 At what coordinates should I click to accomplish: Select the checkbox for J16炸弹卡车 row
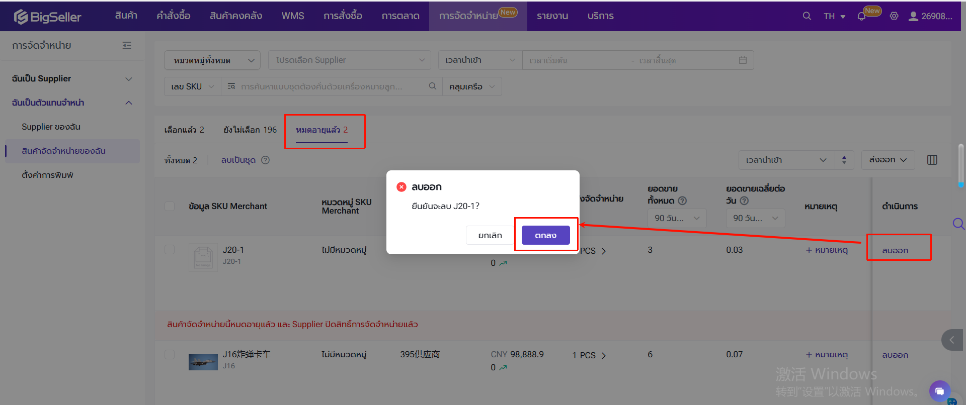170,355
